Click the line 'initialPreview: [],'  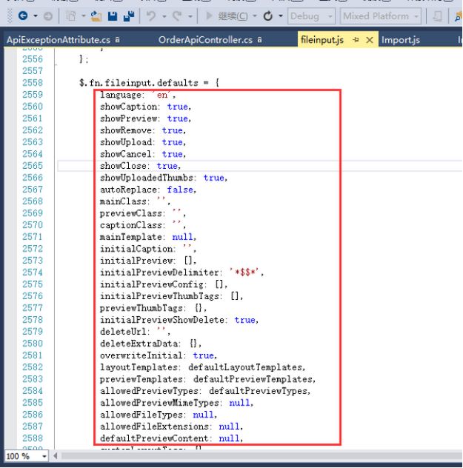(148, 261)
